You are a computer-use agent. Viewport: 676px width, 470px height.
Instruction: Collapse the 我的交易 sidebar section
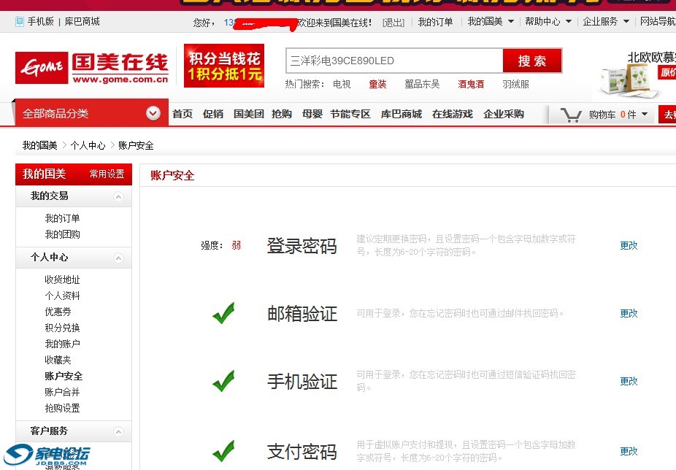click(118, 196)
